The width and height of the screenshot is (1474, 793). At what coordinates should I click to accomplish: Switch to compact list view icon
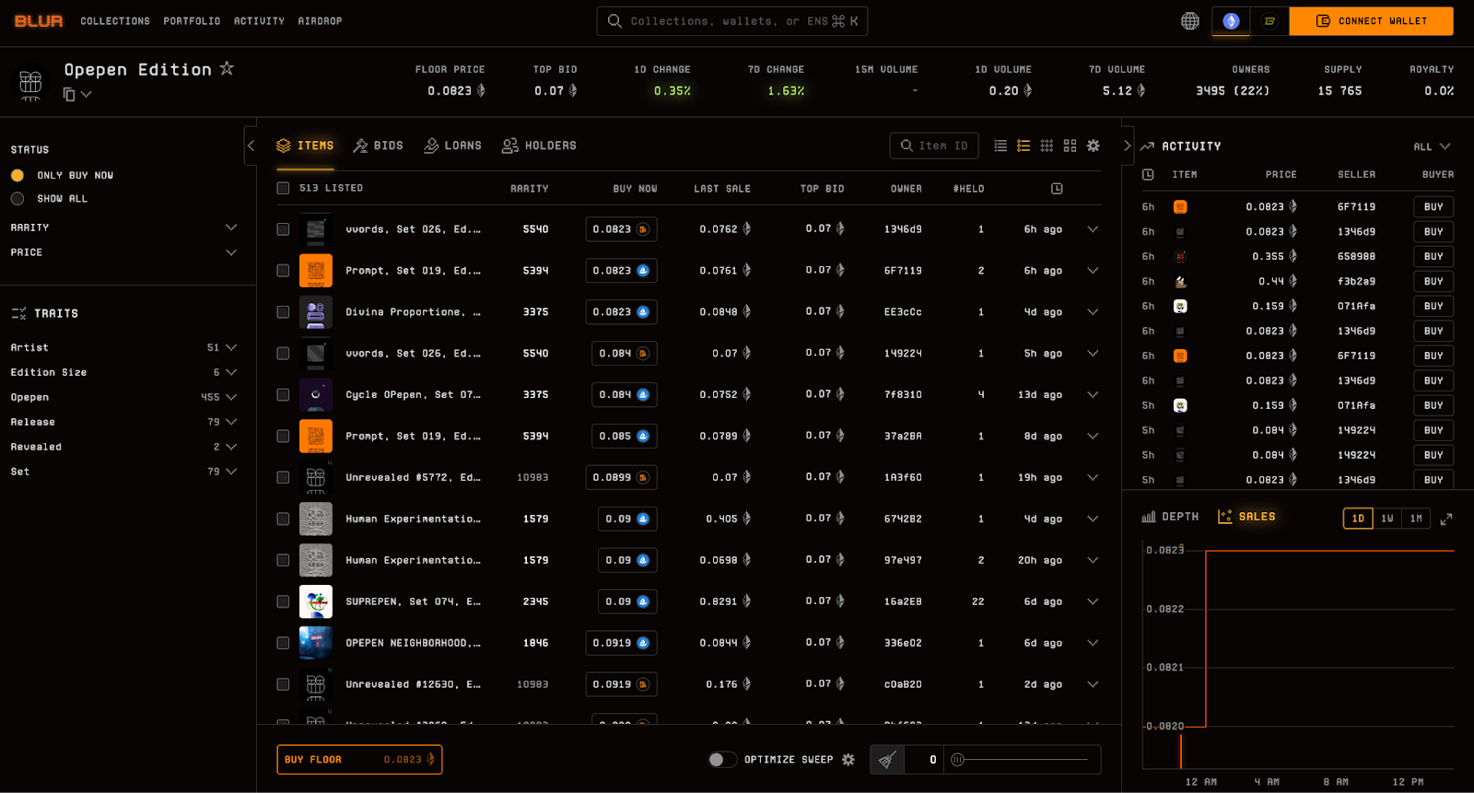[1000, 146]
